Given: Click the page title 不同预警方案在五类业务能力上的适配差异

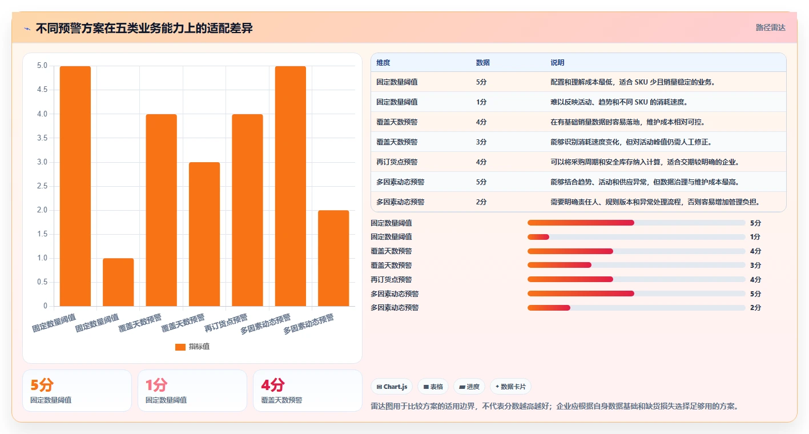Looking at the screenshot, I should [144, 29].
